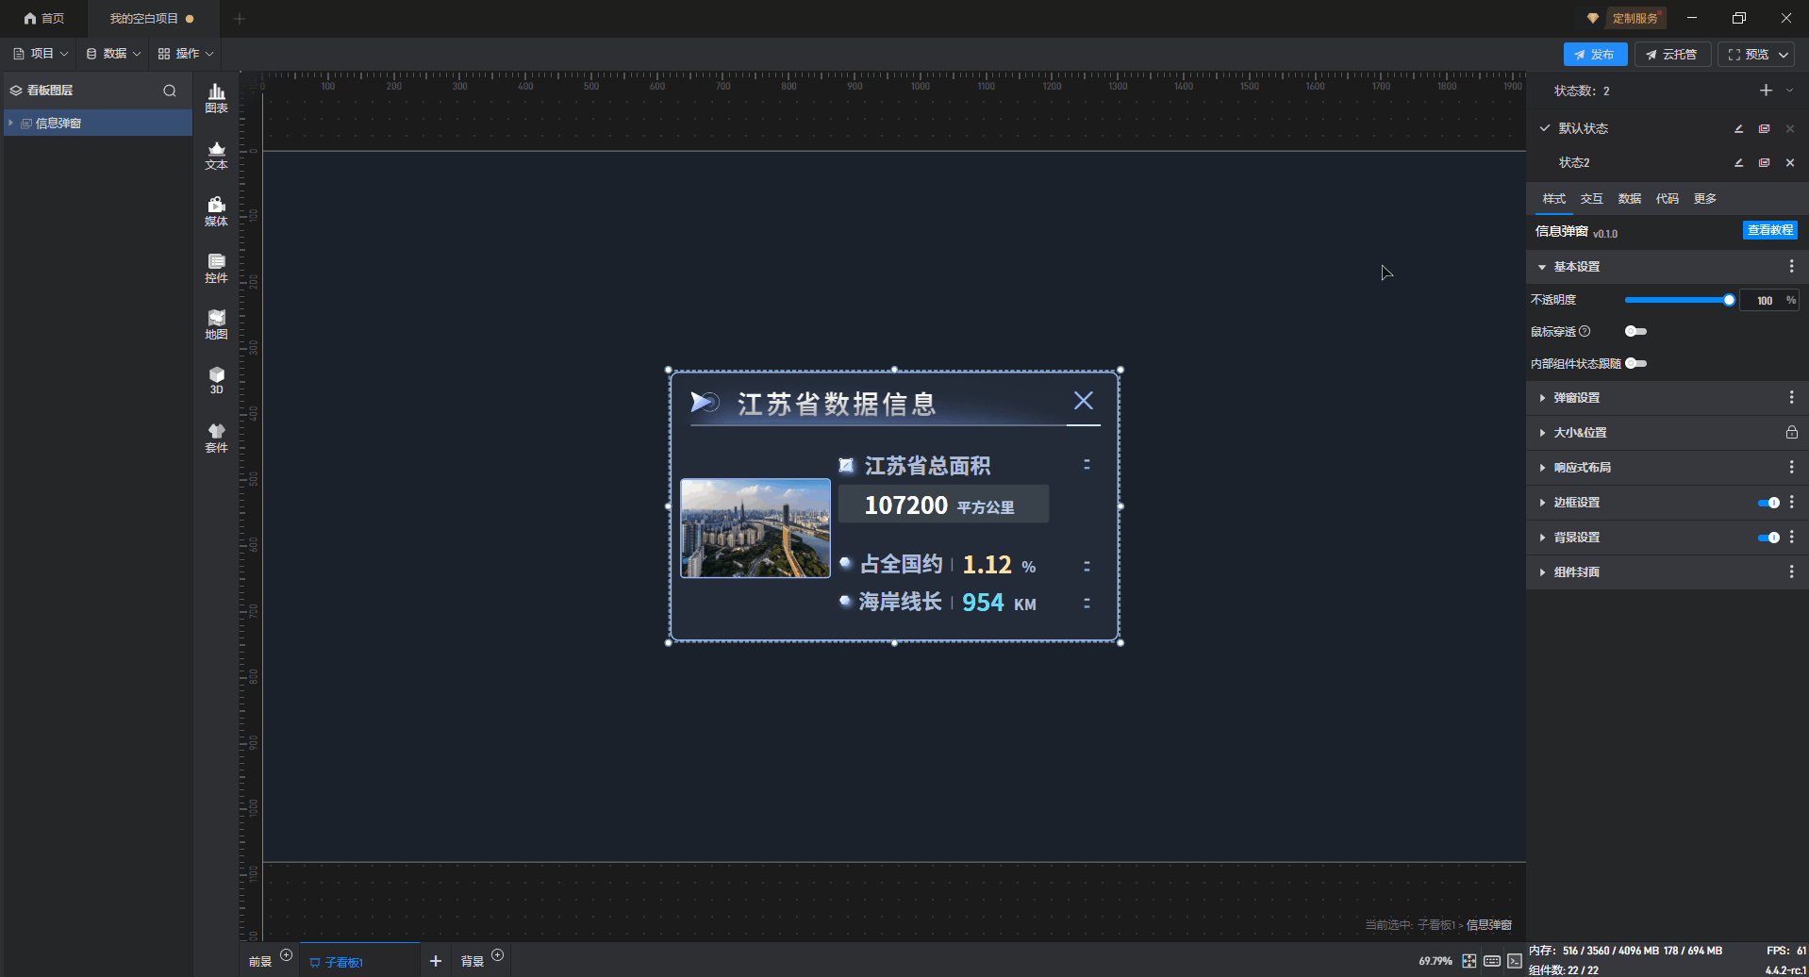The image size is (1809, 977).
Task: Open the 预览 dropdown arrow
Action: [1784, 55]
